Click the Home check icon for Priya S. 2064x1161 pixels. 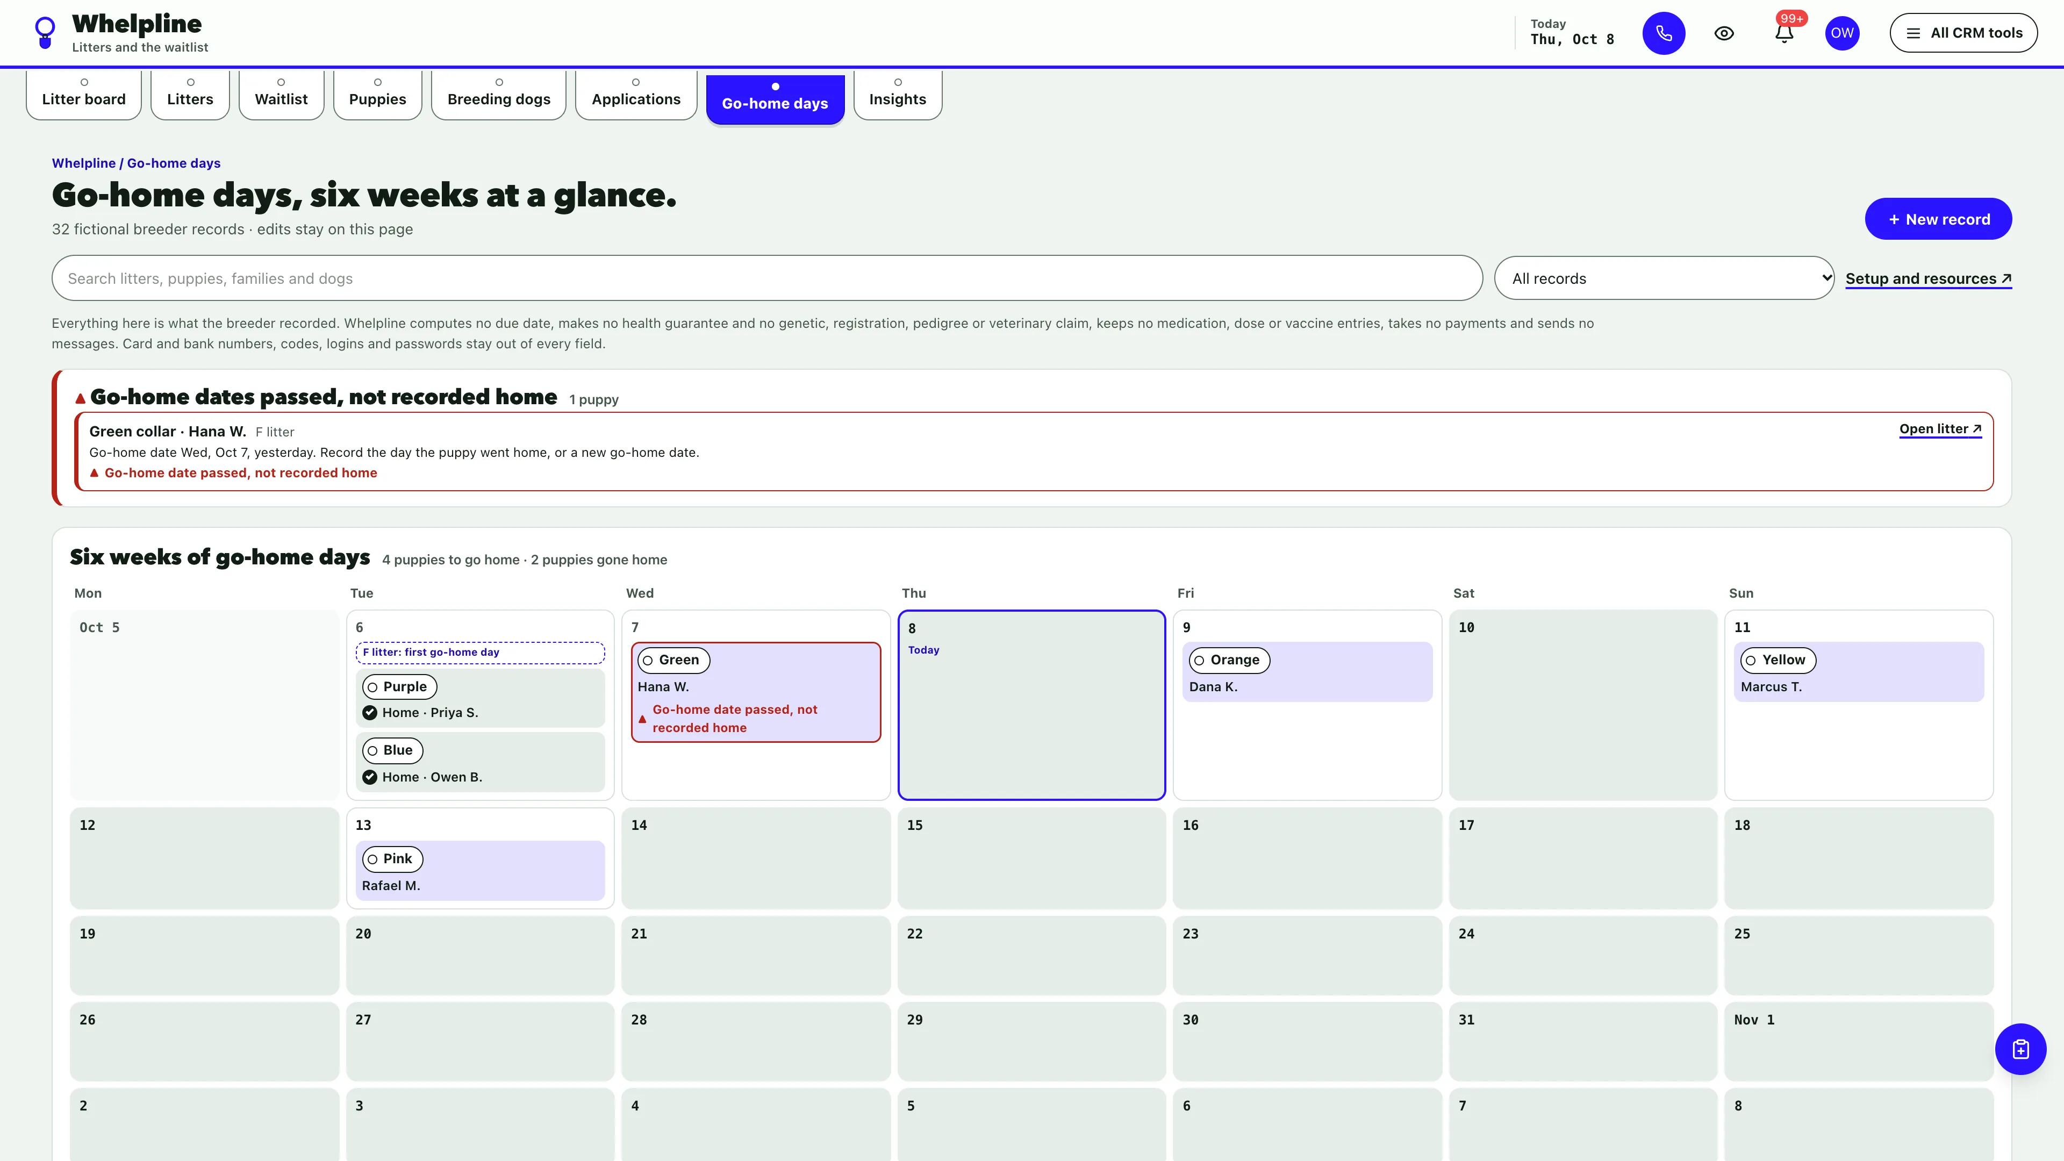tap(369, 712)
